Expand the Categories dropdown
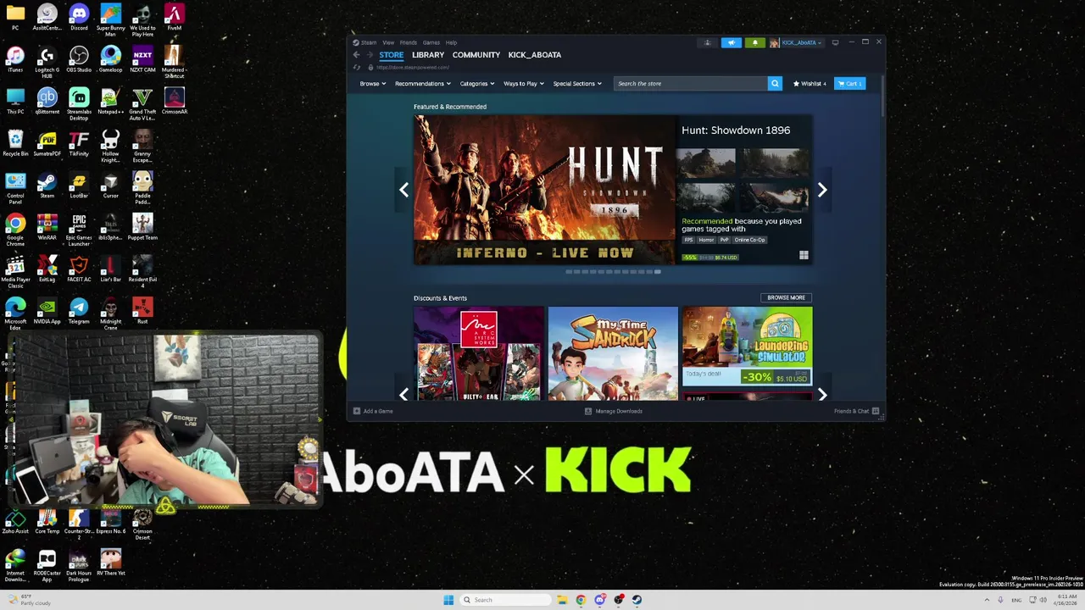Image resolution: width=1085 pixels, height=610 pixels. pos(477,84)
